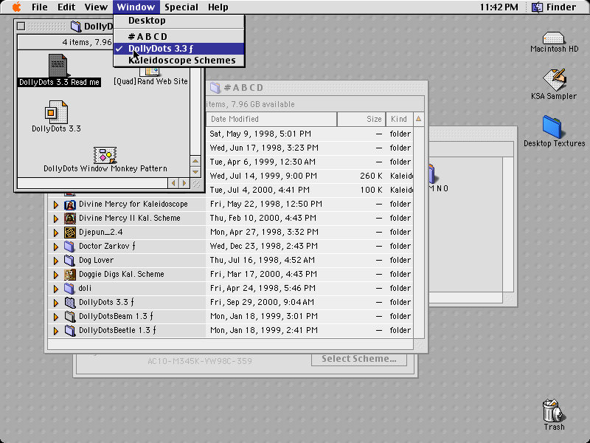Open the Special menu

pyautogui.click(x=181, y=7)
